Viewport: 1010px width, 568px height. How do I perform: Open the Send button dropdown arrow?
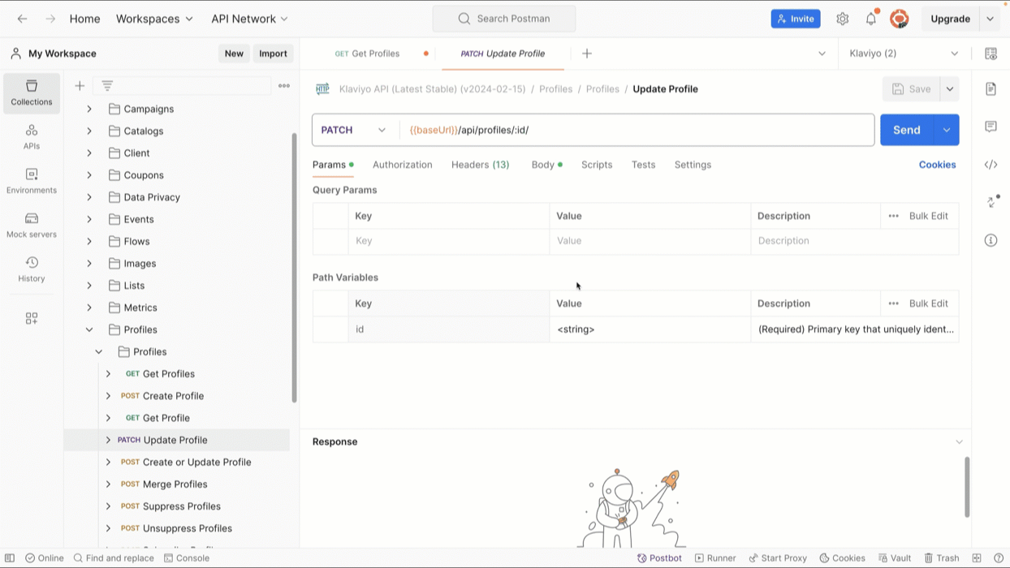947,130
